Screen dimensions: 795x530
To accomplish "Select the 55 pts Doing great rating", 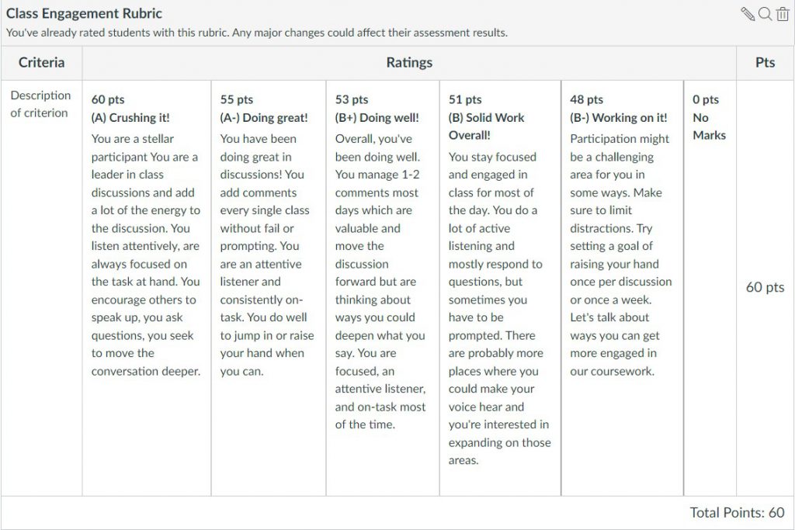I will tap(268, 288).
